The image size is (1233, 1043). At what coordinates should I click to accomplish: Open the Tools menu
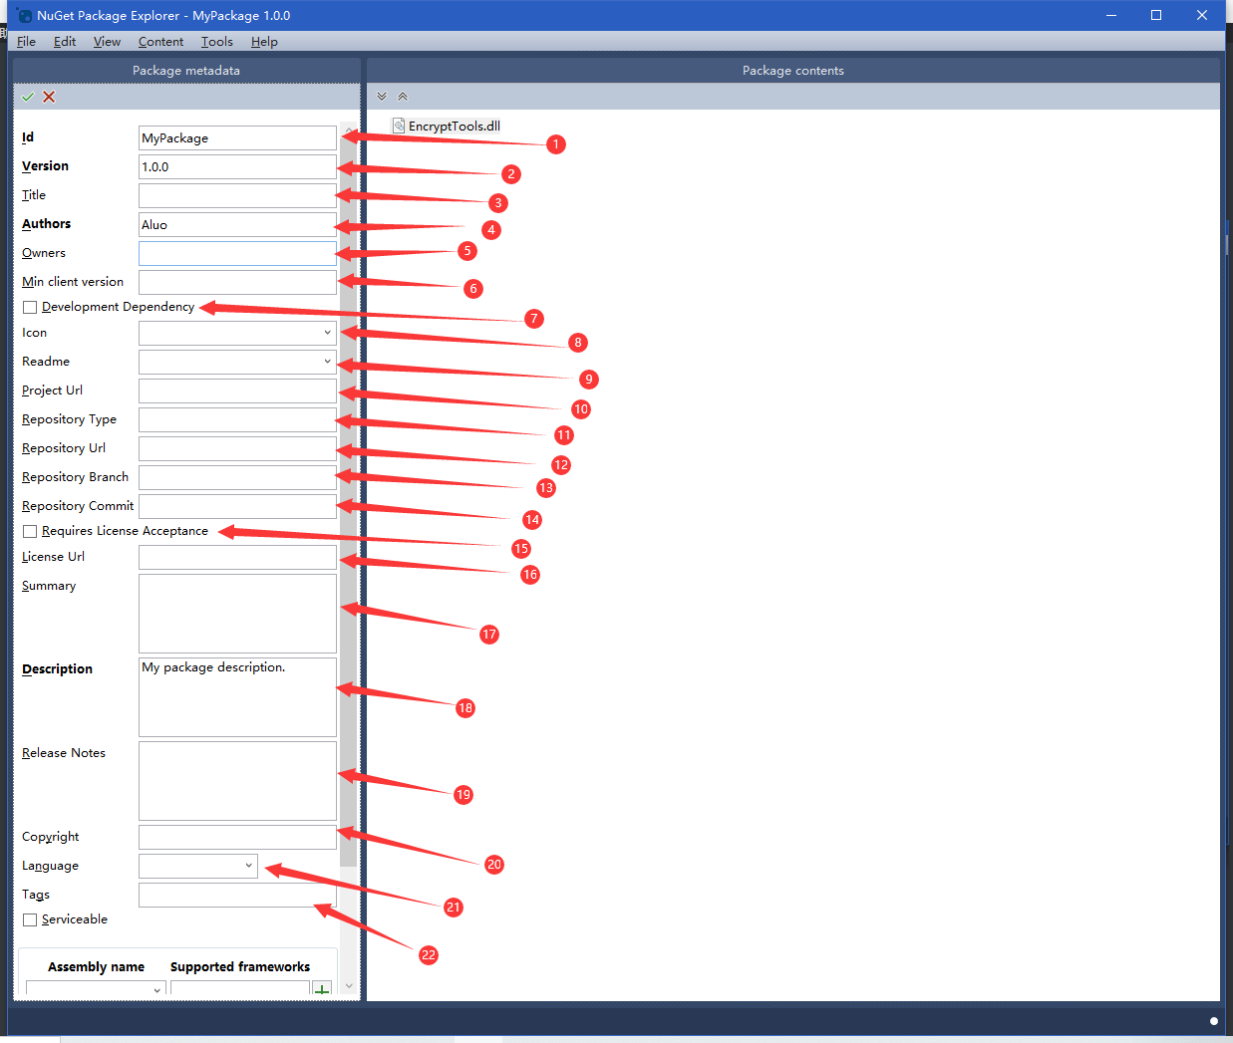[x=216, y=42]
